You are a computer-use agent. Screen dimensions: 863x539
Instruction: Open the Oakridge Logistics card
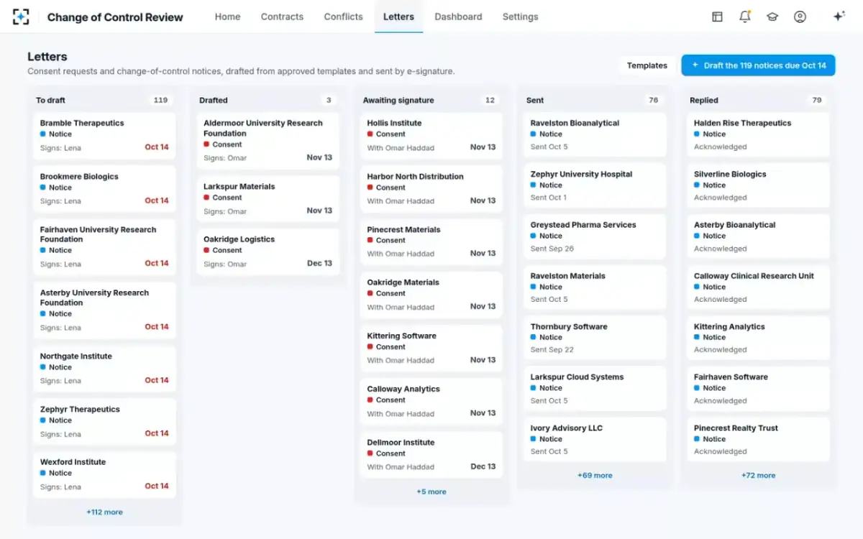pyautogui.click(x=268, y=252)
